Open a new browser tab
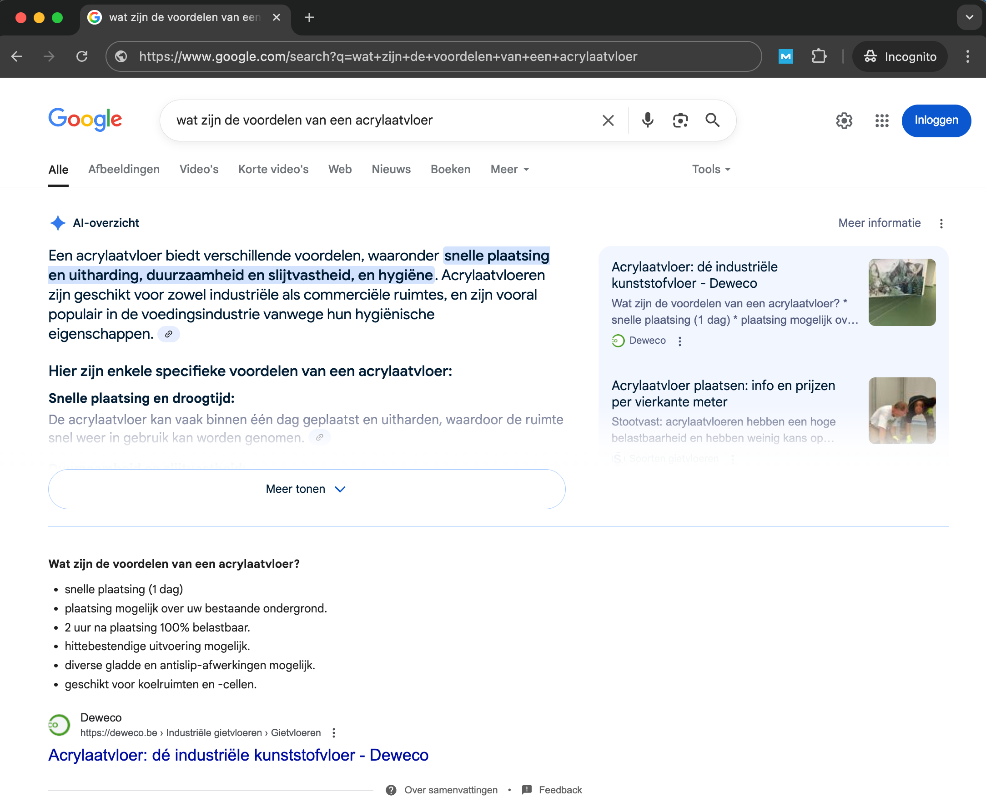Viewport: 986px width, 812px height. click(309, 18)
